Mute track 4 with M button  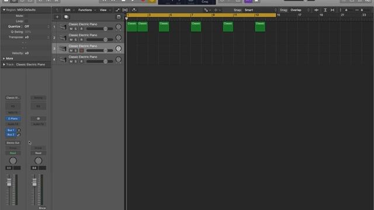click(x=71, y=61)
